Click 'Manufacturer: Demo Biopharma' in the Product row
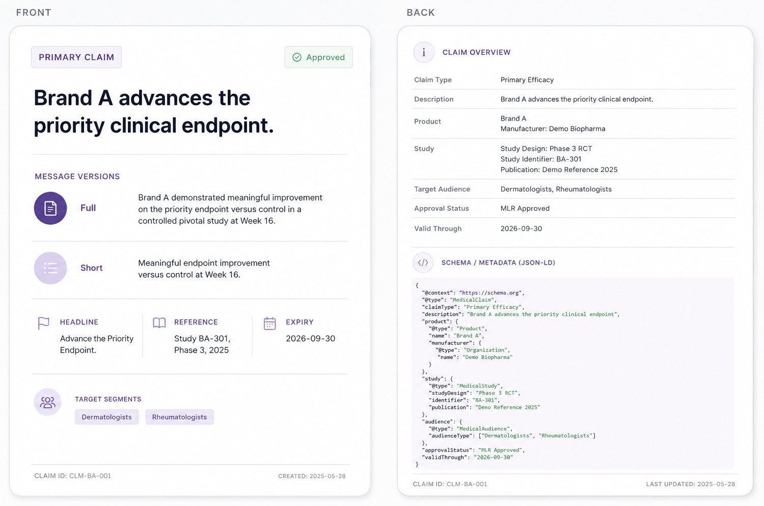This screenshot has height=506, width=764. pyautogui.click(x=553, y=129)
